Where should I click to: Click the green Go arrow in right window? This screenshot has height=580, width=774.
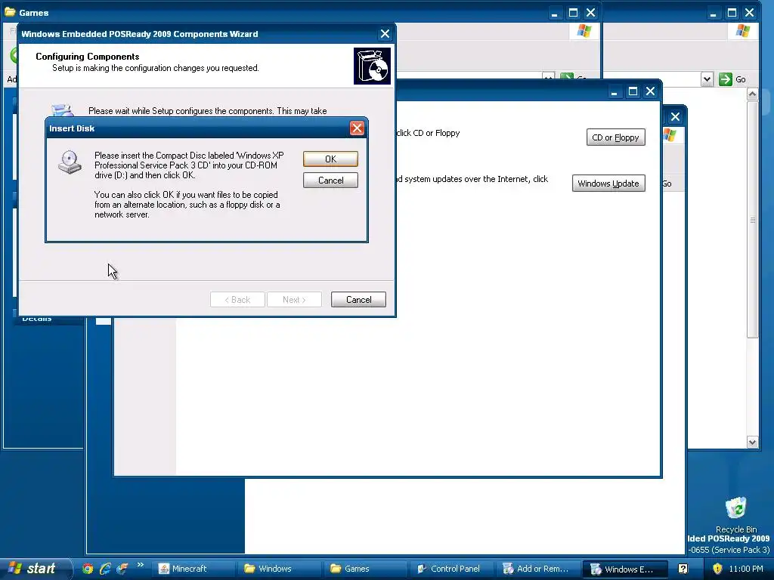click(725, 79)
